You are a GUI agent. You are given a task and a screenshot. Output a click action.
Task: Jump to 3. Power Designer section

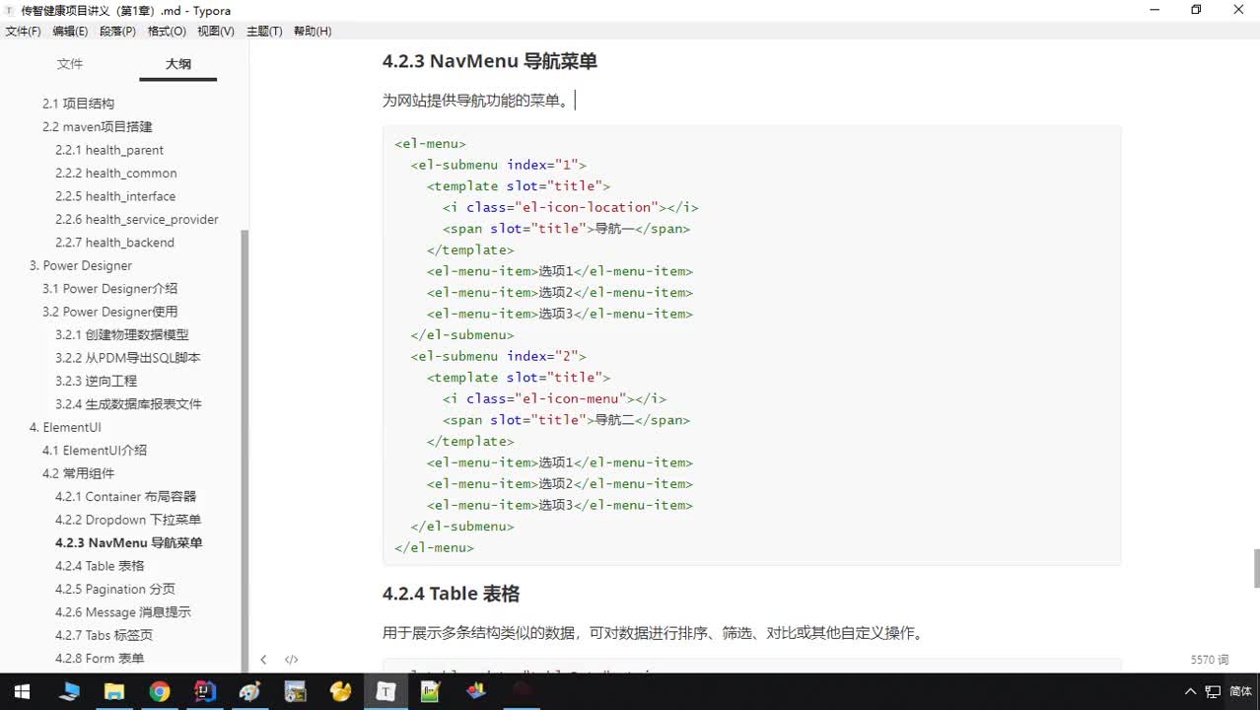click(x=81, y=265)
